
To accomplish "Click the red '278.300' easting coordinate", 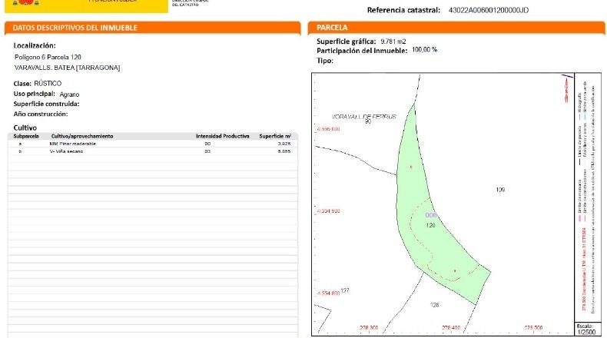I will (369, 328).
